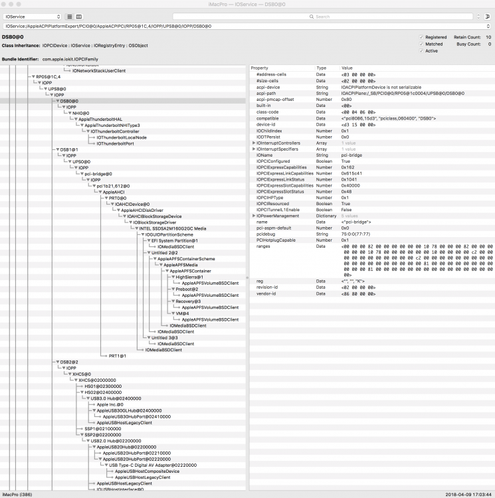This screenshot has width=495, height=498.
Task: Select the pcidebug property row
Action: click(372, 234)
